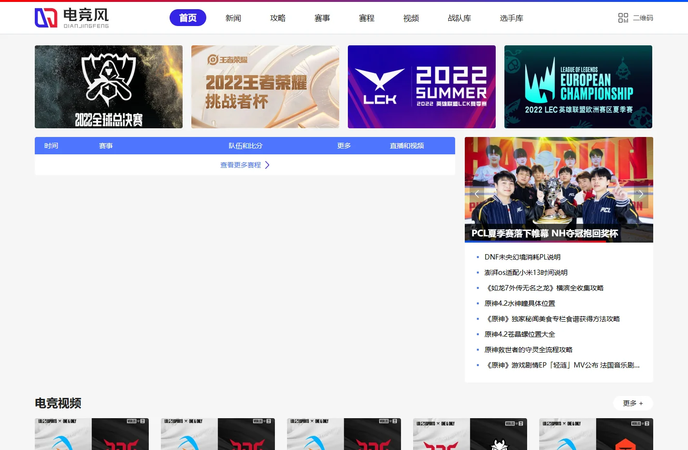Open the third esports video thumbnail
Viewport: 688px width, 450px height.
point(344,434)
